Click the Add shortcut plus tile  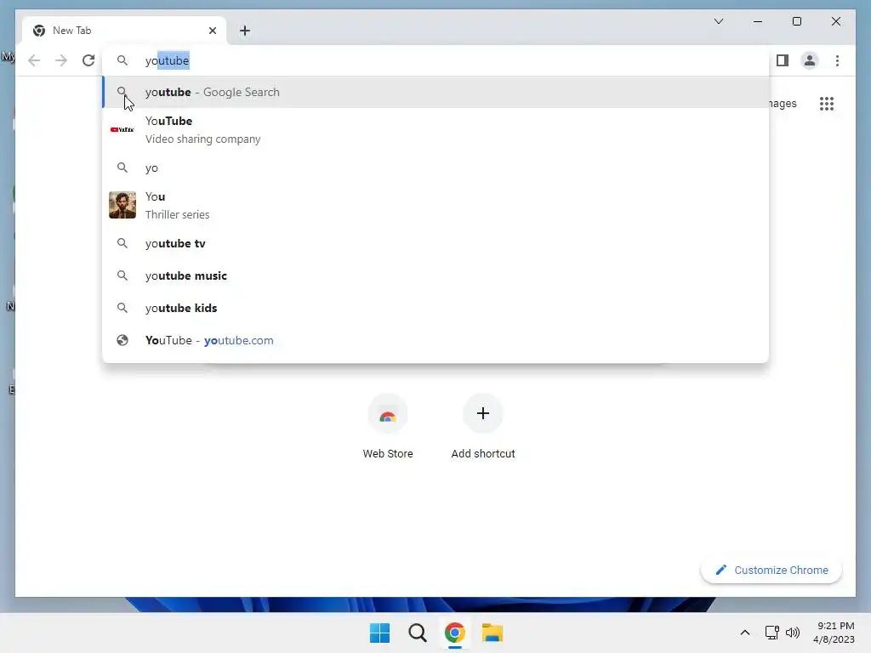tap(483, 414)
